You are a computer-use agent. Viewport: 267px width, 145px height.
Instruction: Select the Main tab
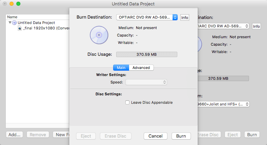click(x=121, y=68)
